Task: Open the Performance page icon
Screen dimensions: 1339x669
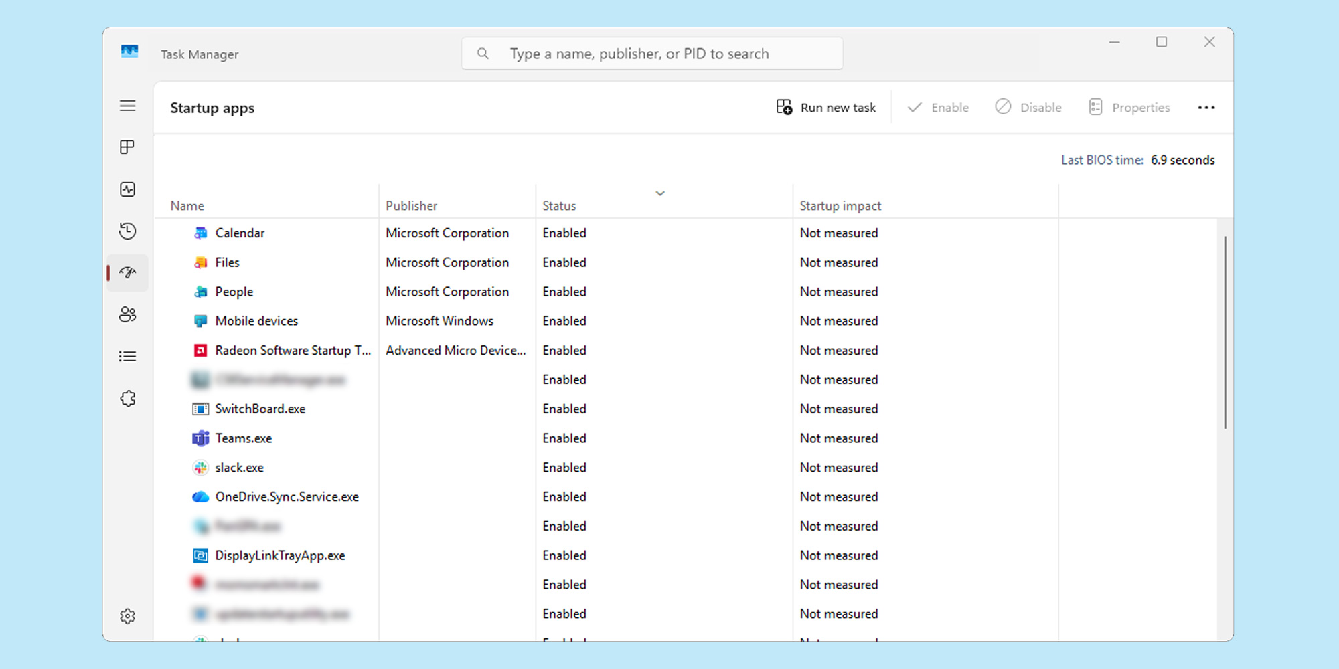Action: point(127,189)
